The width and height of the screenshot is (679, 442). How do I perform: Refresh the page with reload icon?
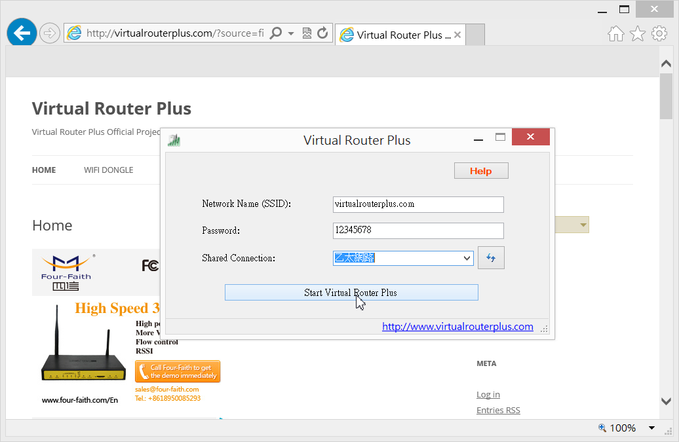tap(322, 33)
